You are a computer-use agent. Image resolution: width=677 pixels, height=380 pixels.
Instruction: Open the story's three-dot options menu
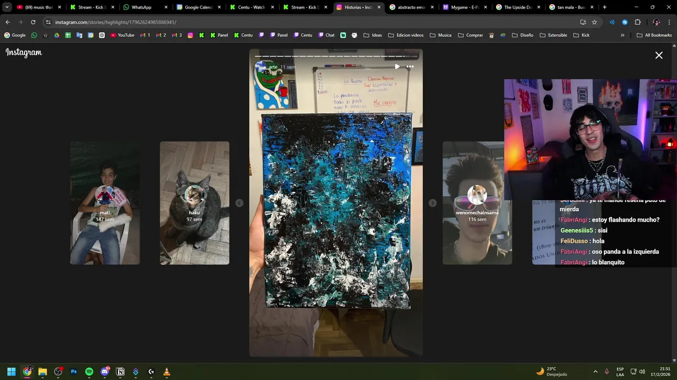[410, 66]
